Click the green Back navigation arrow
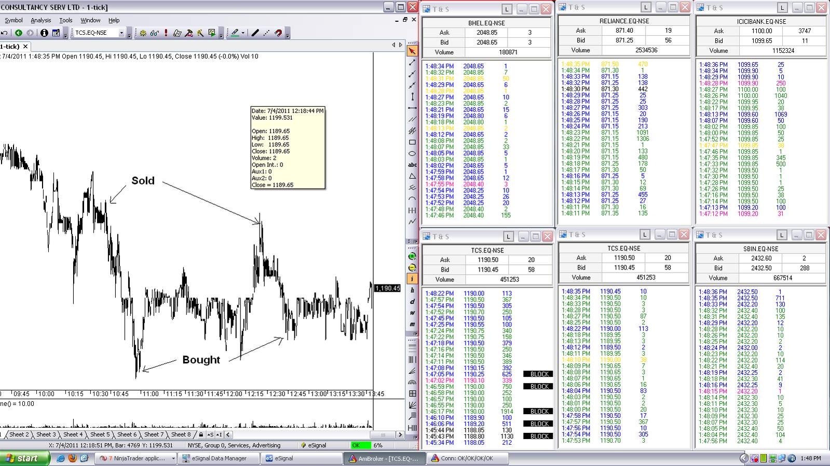 tap(19, 33)
